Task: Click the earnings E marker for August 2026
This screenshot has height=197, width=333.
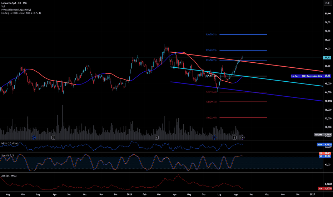Action: (x=234, y=138)
